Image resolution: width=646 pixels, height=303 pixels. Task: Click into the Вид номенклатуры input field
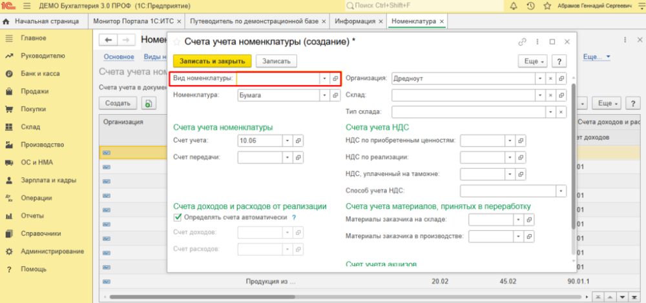point(278,78)
